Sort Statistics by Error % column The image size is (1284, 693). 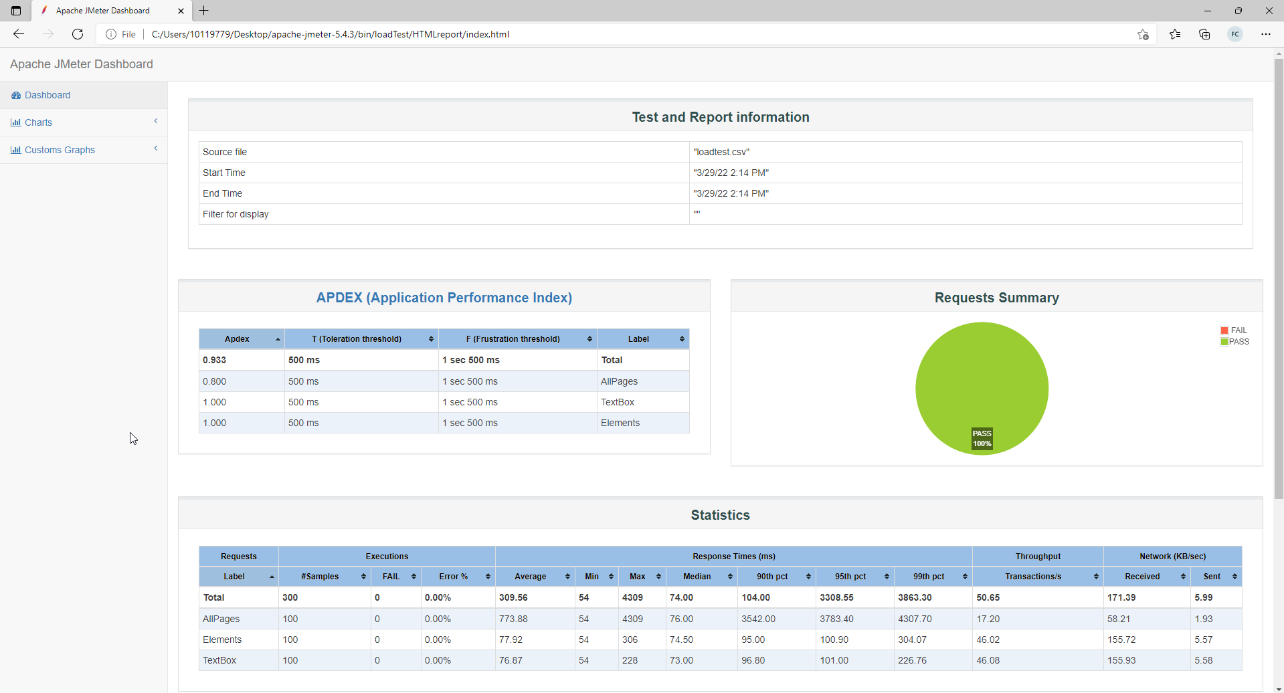(458, 577)
